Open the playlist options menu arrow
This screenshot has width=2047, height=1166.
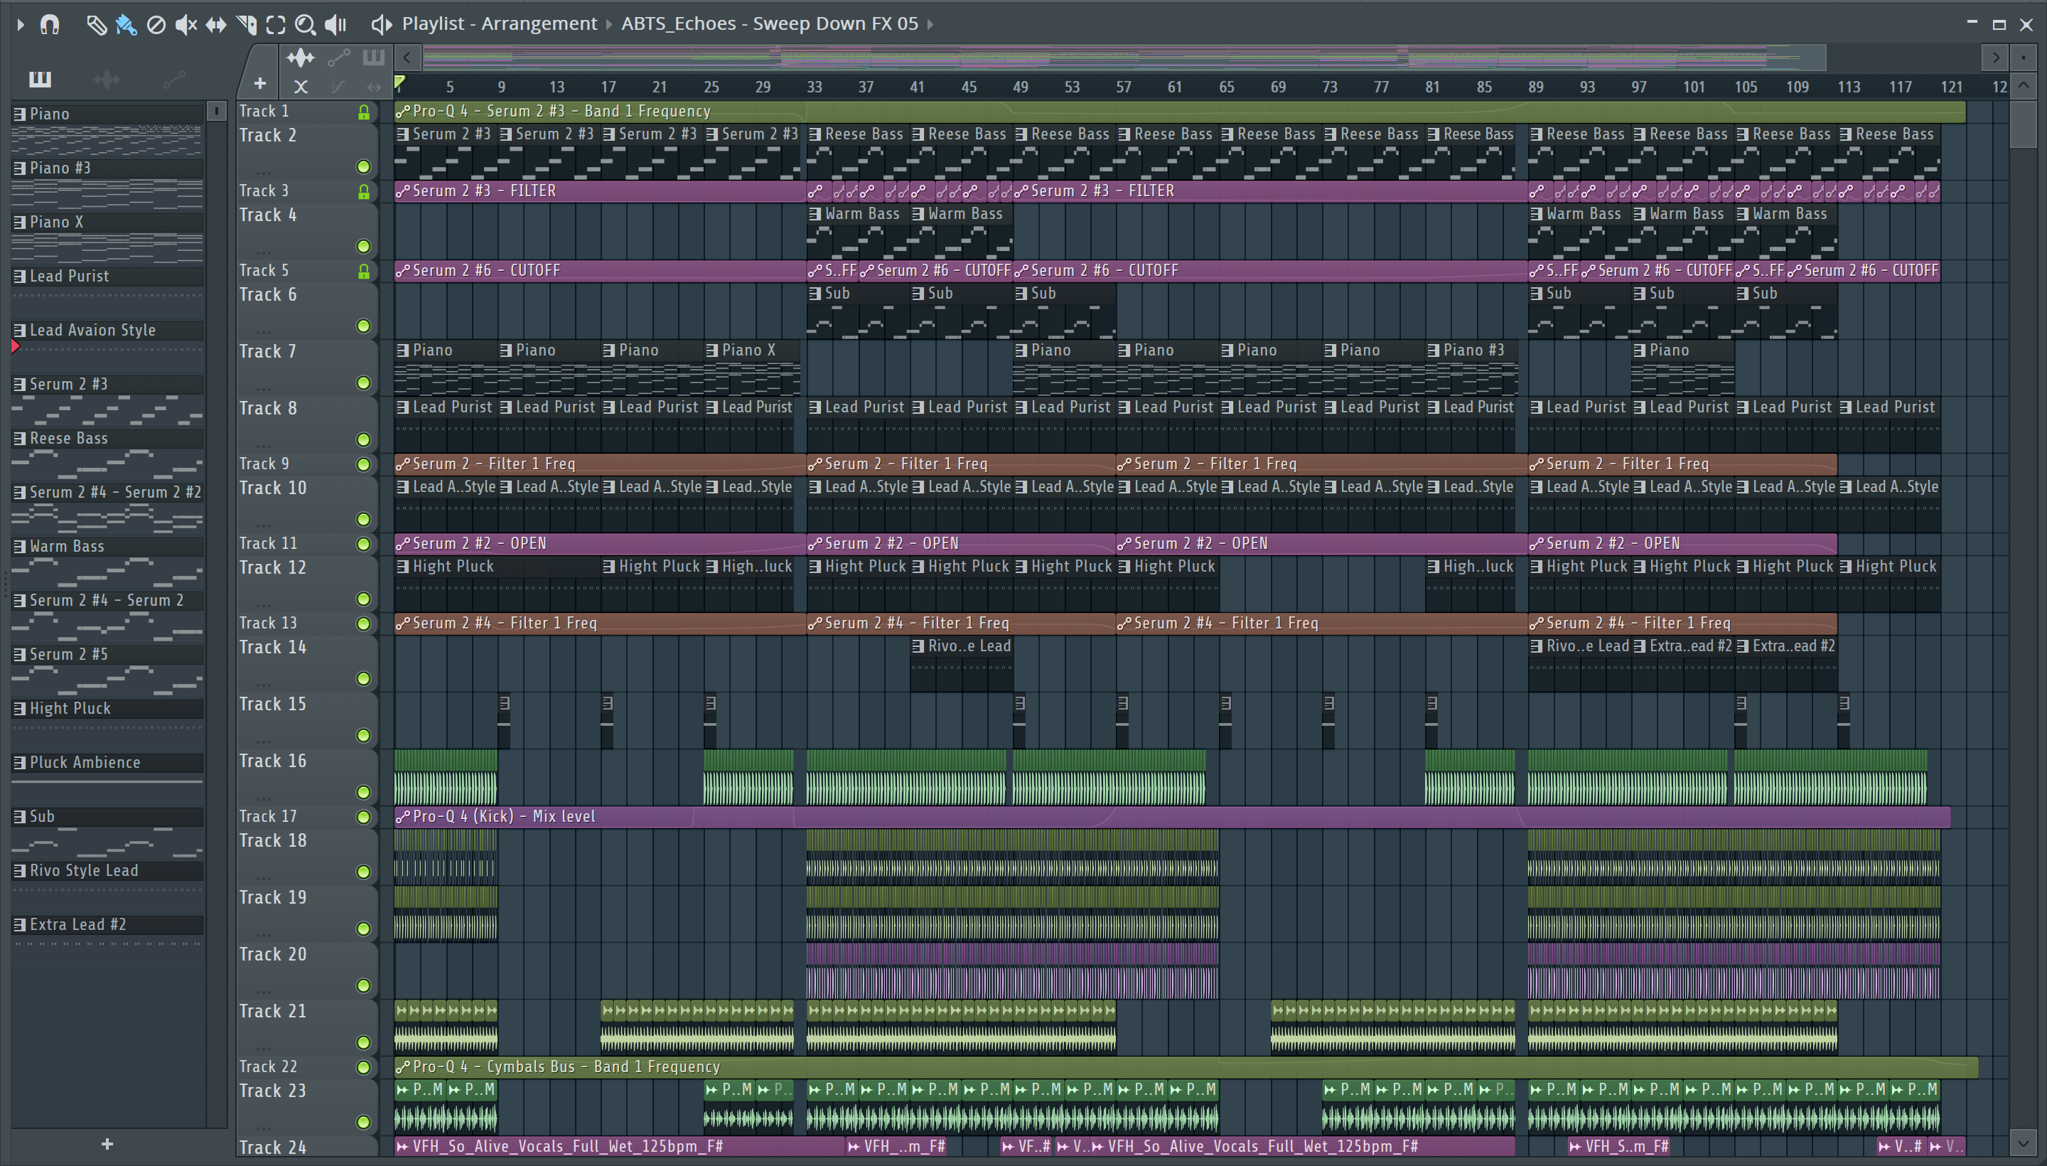pos(20,24)
